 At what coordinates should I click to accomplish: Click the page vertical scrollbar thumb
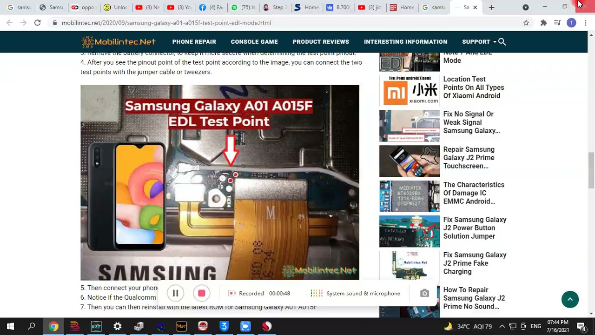(591, 170)
